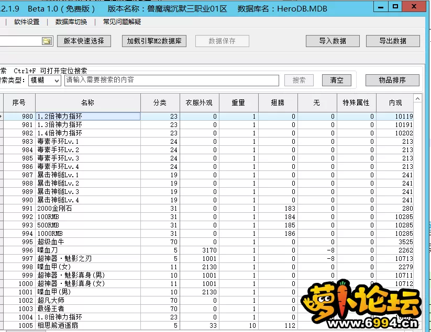The image size is (431, 332).
Task: Select the row 超神器·魅影之刃
Action: 208,258
